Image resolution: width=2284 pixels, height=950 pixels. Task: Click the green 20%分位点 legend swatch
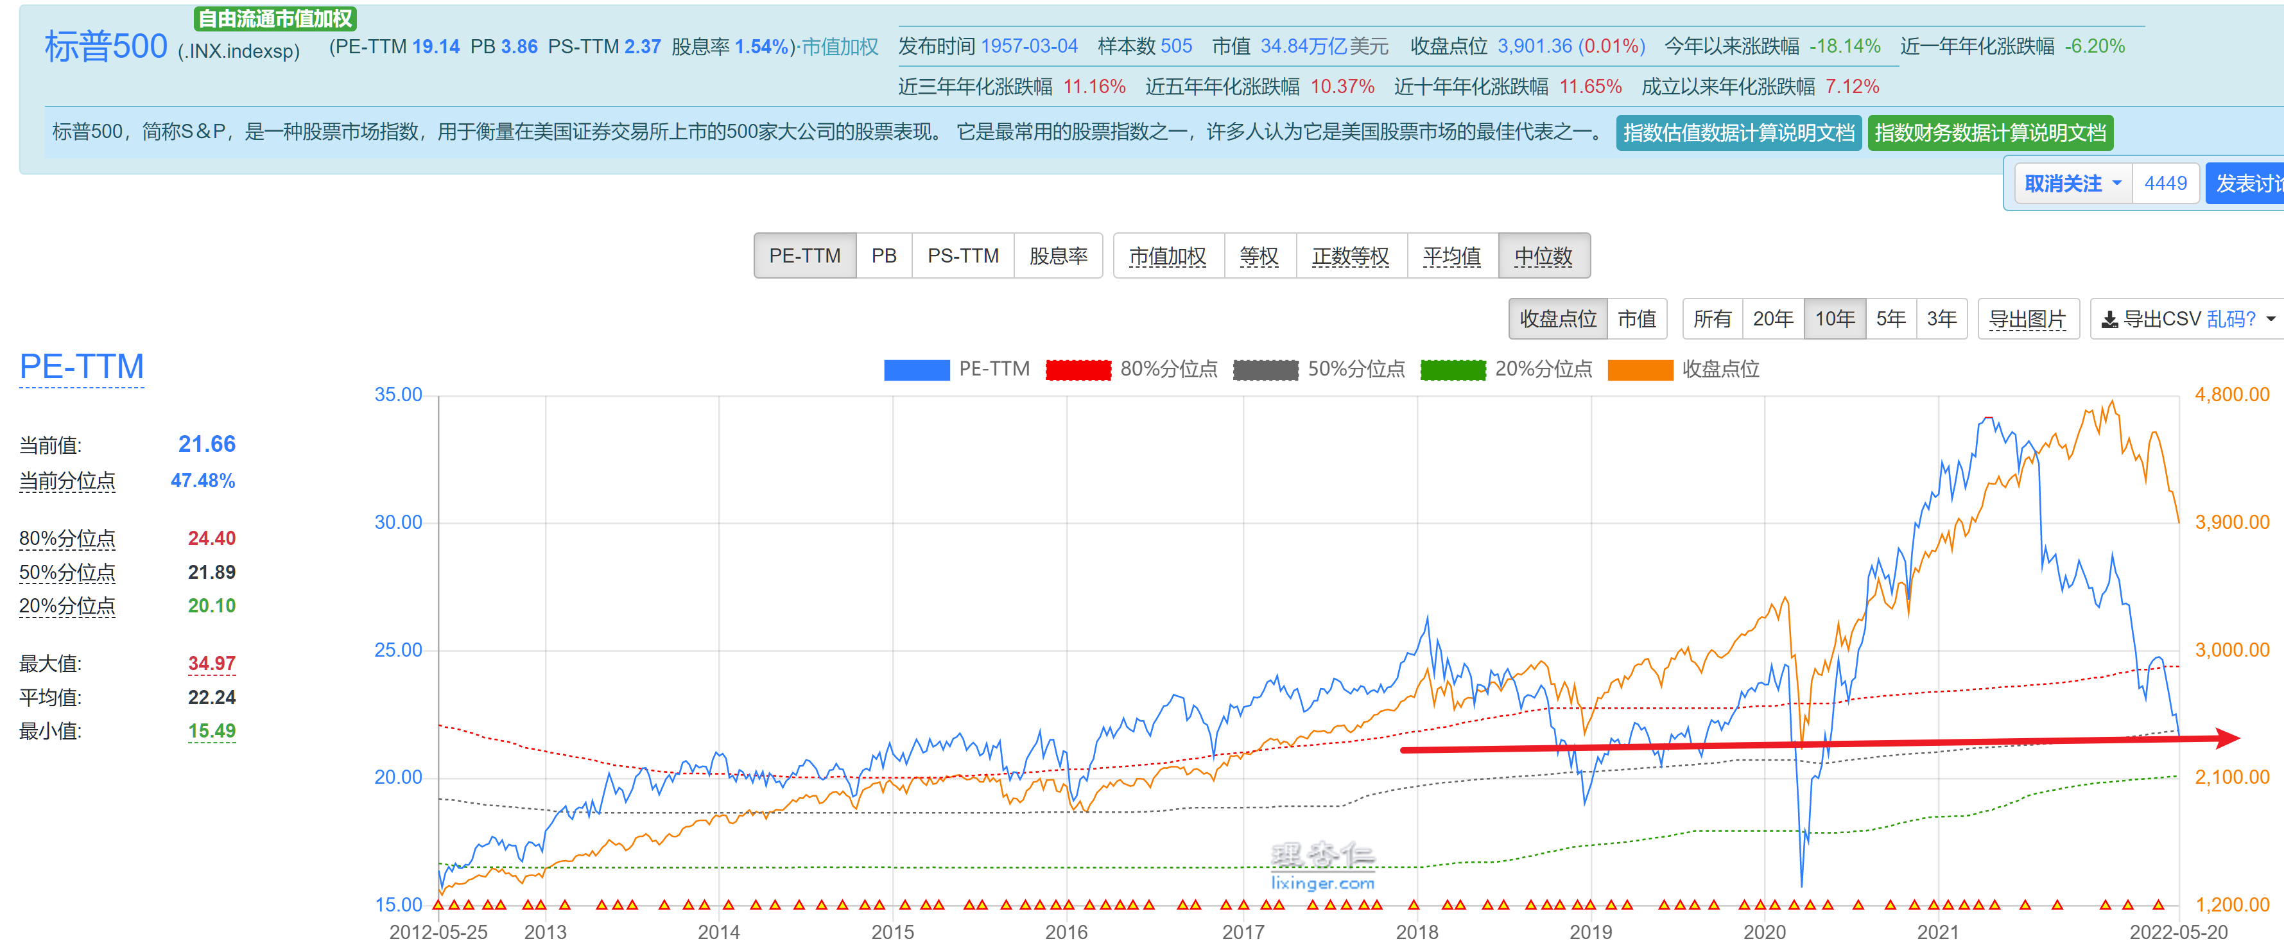1452,370
